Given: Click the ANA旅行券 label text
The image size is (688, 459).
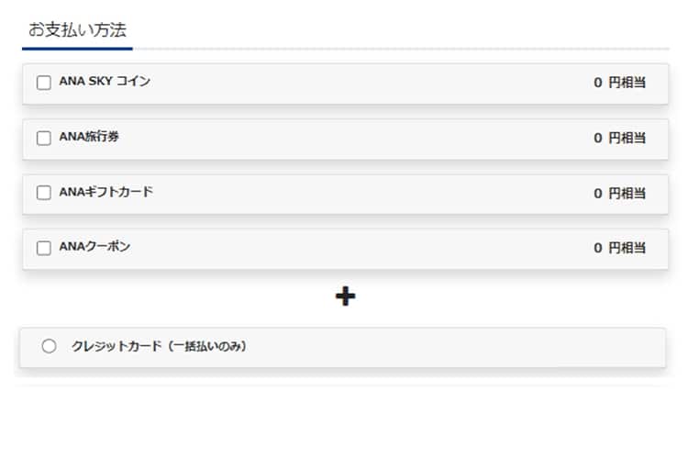Looking at the screenshot, I should coord(89,137).
